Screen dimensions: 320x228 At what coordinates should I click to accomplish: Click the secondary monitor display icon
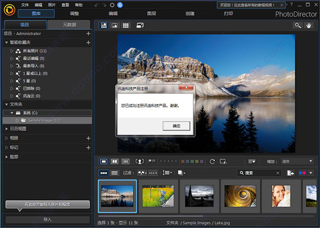[x=140, y=25]
